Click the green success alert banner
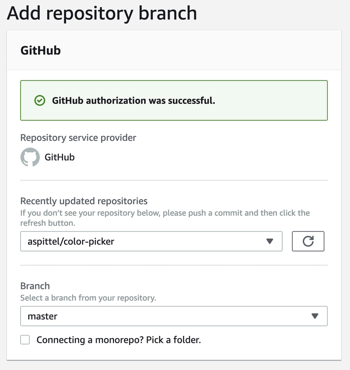Viewport: 350px width, 370px height. 174,100
